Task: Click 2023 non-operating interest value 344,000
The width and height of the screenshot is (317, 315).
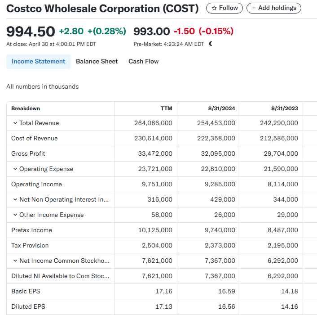Action: [x=286, y=199]
